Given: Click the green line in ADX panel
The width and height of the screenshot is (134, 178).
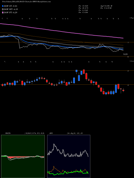Looking at the screenshot, I should (68, 172).
